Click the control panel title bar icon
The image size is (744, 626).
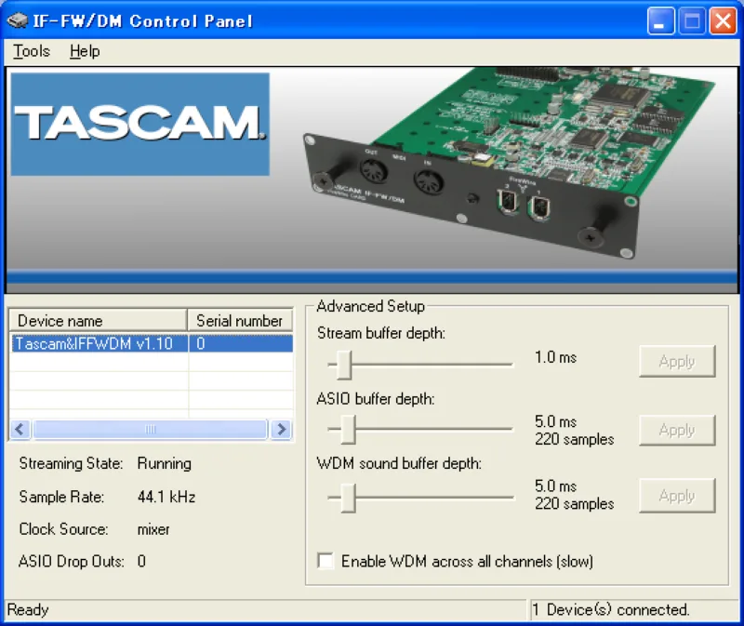(17, 20)
